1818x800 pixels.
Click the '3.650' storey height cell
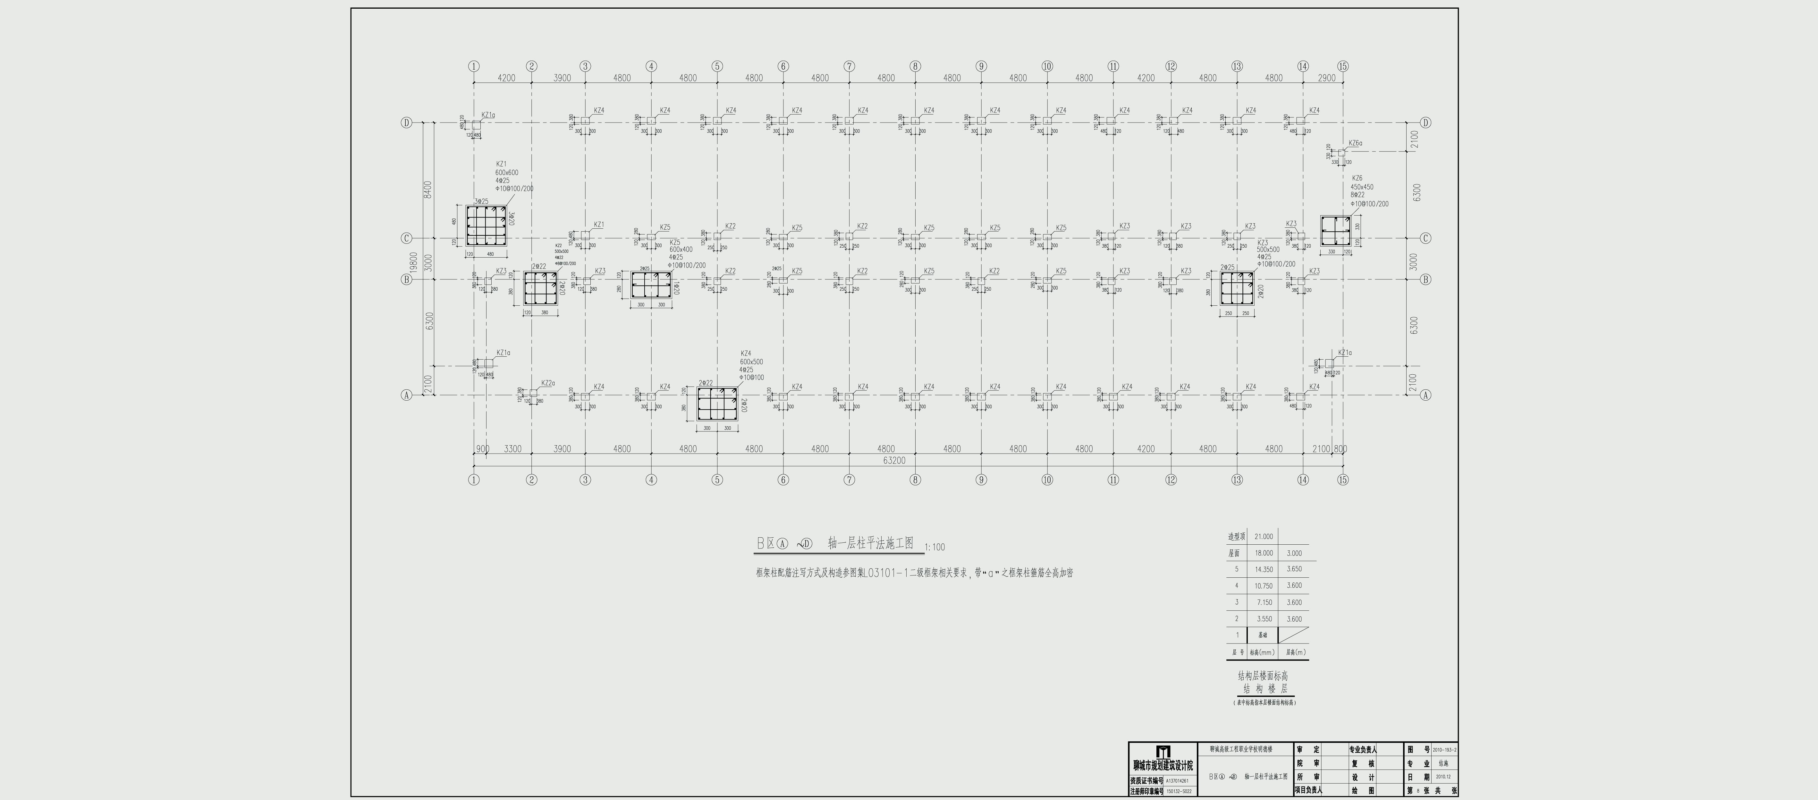click(1294, 569)
